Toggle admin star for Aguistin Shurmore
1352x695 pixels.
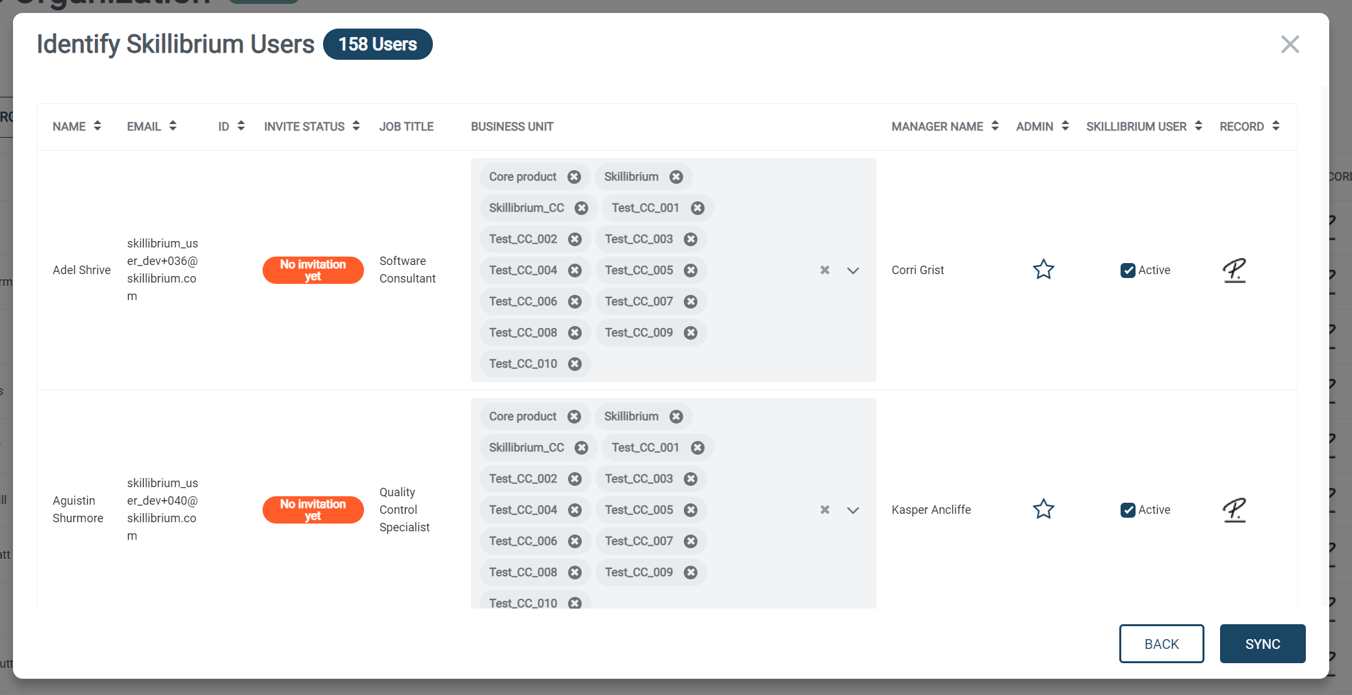coord(1043,509)
